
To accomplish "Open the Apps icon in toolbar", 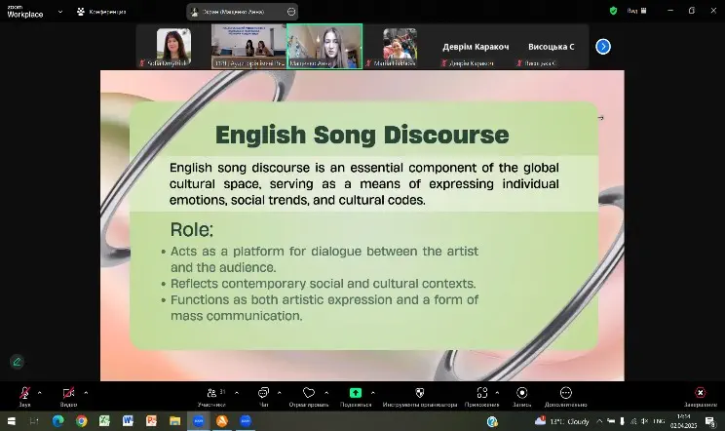I will tap(481, 393).
